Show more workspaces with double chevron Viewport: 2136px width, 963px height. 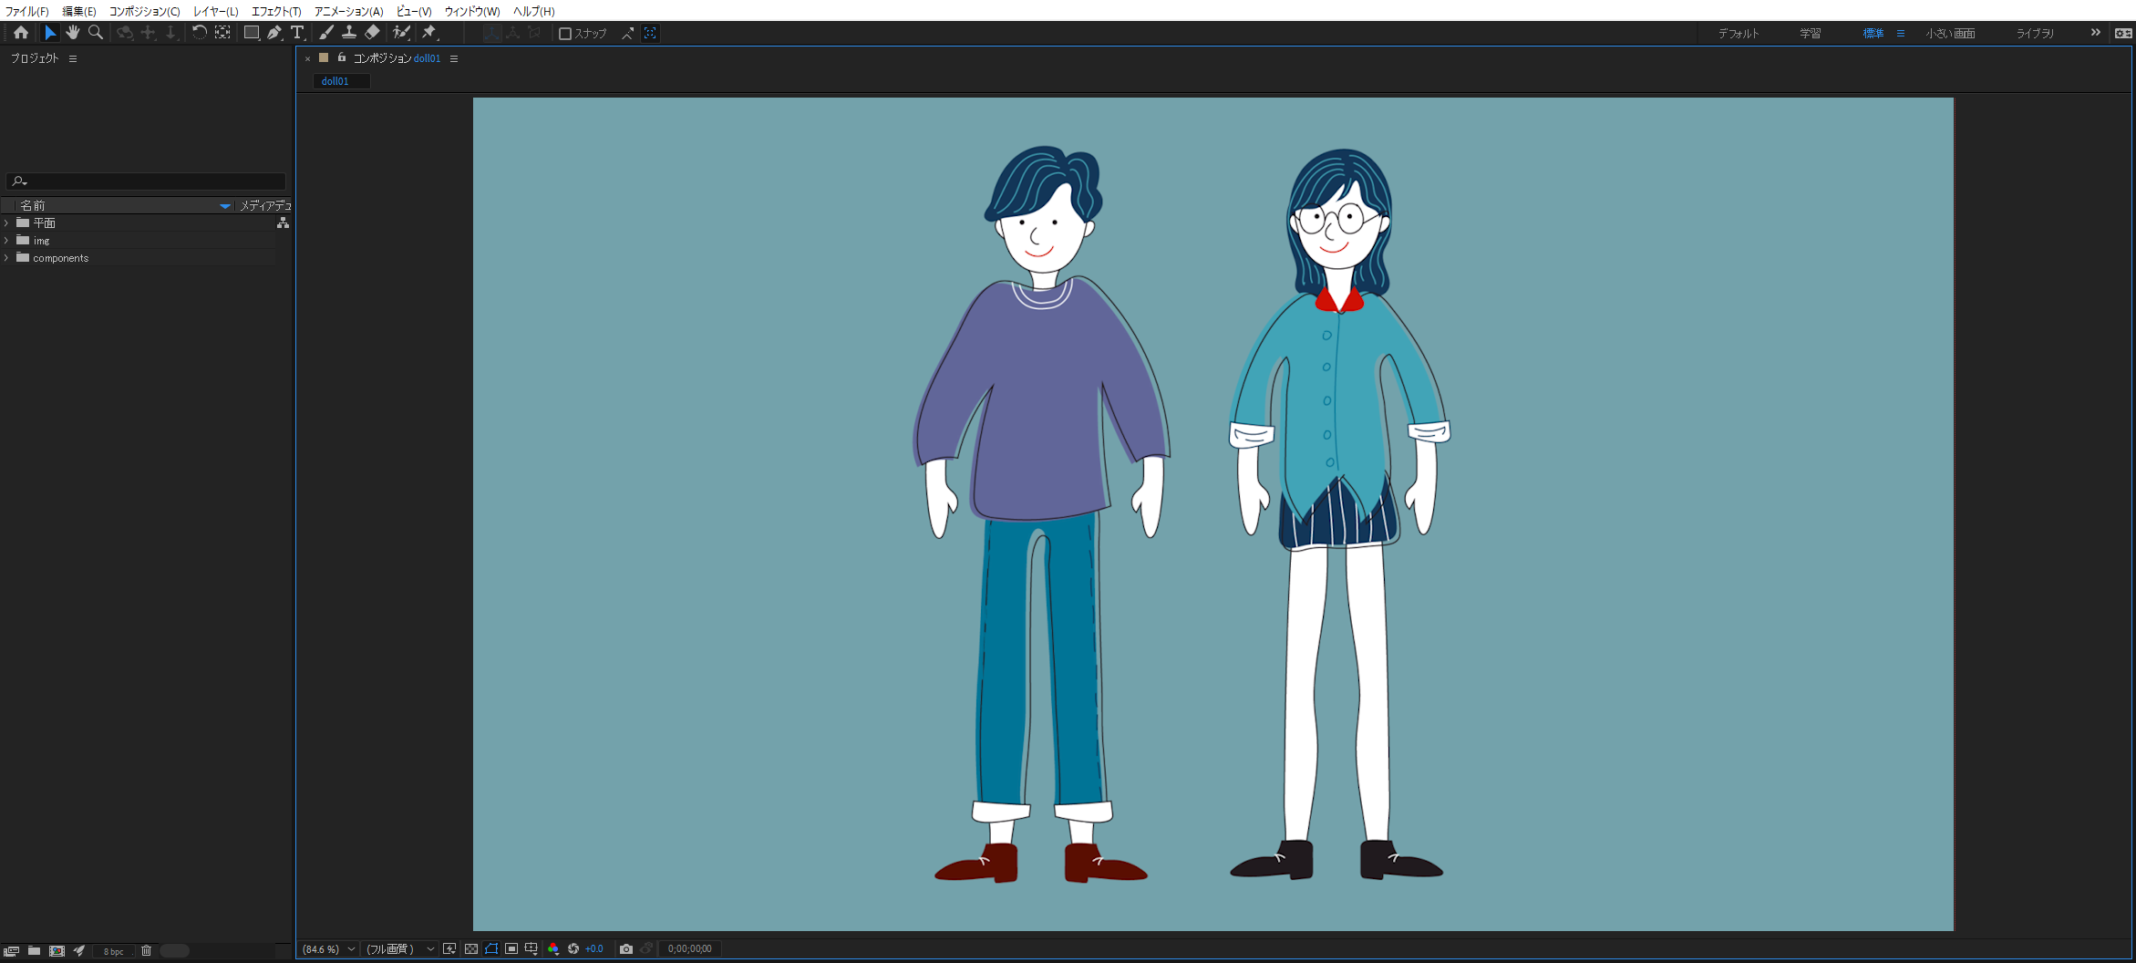[x=2095, y=33]
